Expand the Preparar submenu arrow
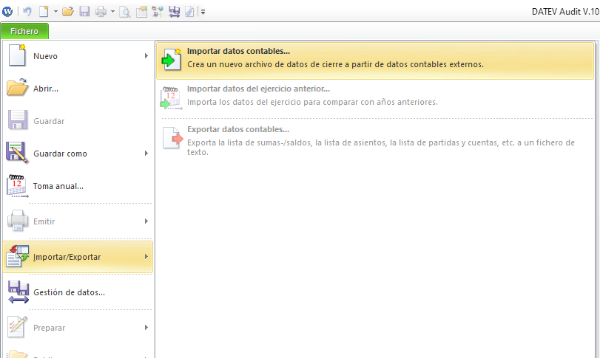The height and width of the screenshot is (358, 600). [146, 328]
